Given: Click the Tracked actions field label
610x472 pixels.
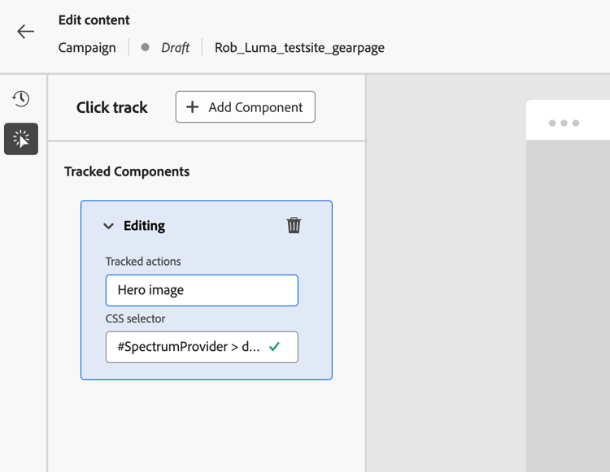Looking at the screenshot, I should pos(143,262).
